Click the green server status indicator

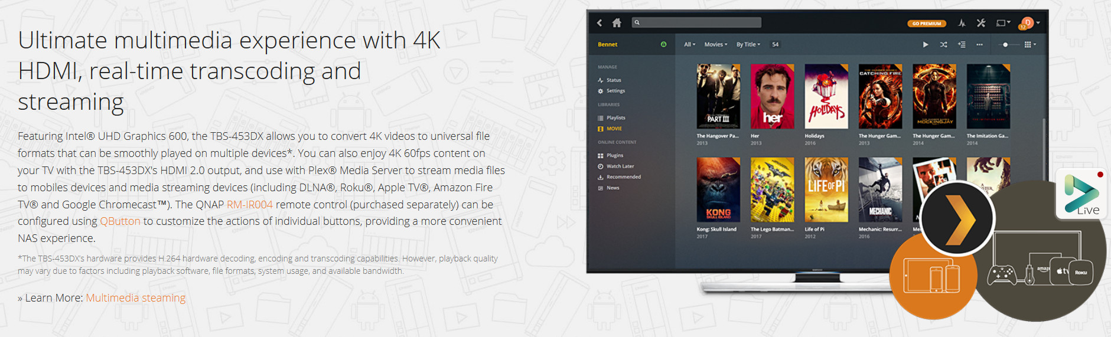(663, 44)
